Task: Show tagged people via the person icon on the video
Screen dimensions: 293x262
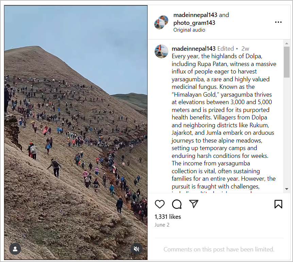Action: pos(15,249)
